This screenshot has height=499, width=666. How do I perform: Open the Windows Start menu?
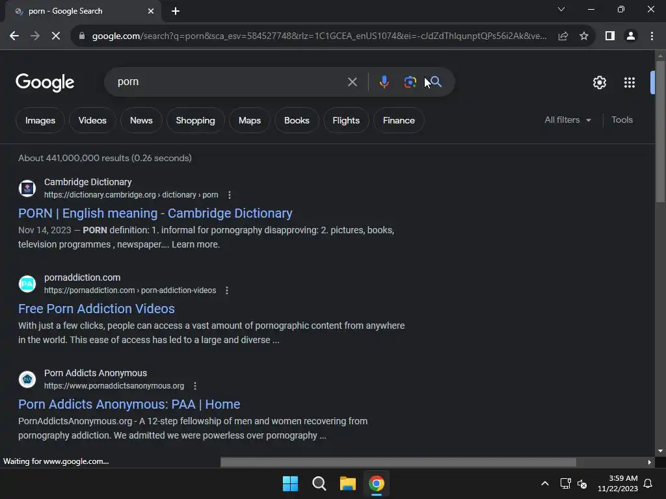(x=291, y=483)
